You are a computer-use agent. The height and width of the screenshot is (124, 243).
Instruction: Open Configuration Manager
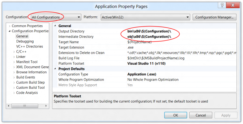(214, 17)
